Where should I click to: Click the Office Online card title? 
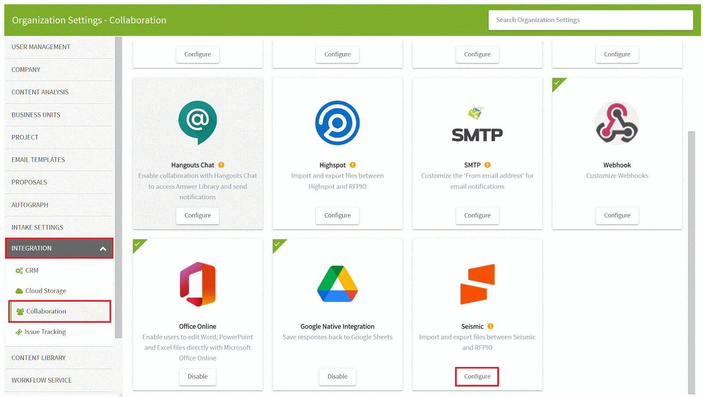coord(198,327)
